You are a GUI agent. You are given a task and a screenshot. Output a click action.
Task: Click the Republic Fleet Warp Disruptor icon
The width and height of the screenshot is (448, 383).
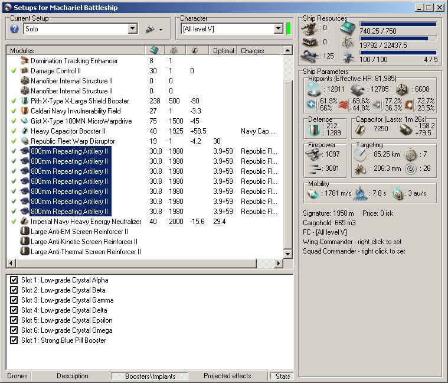point(25,141)
